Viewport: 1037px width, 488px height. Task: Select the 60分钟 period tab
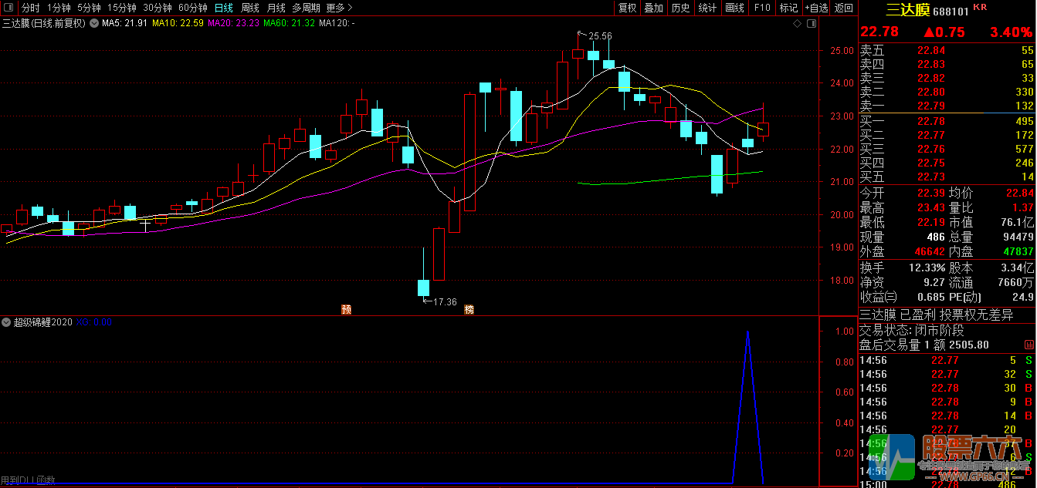192,8
